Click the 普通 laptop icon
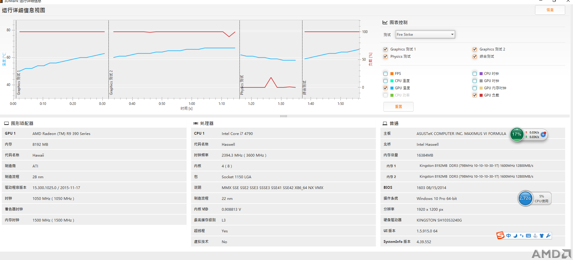 (385, 124)
